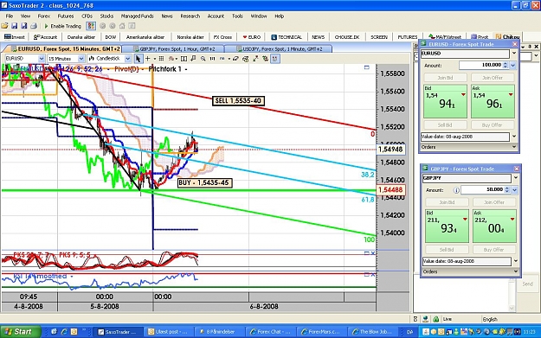Click the chart settings icon next to eraser
541x338 pixels.
click(x=245, y=59)
